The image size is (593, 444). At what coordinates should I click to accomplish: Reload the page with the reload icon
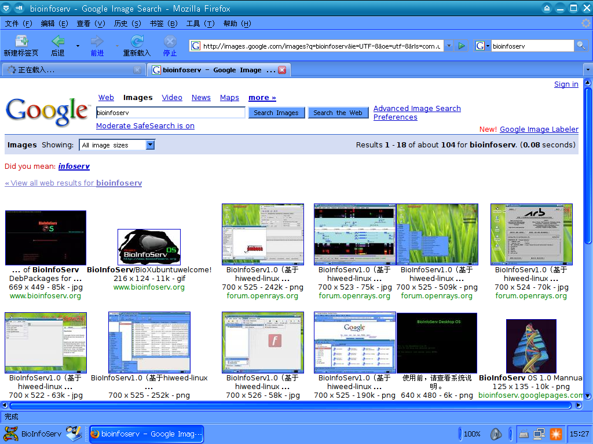point(137,41)
